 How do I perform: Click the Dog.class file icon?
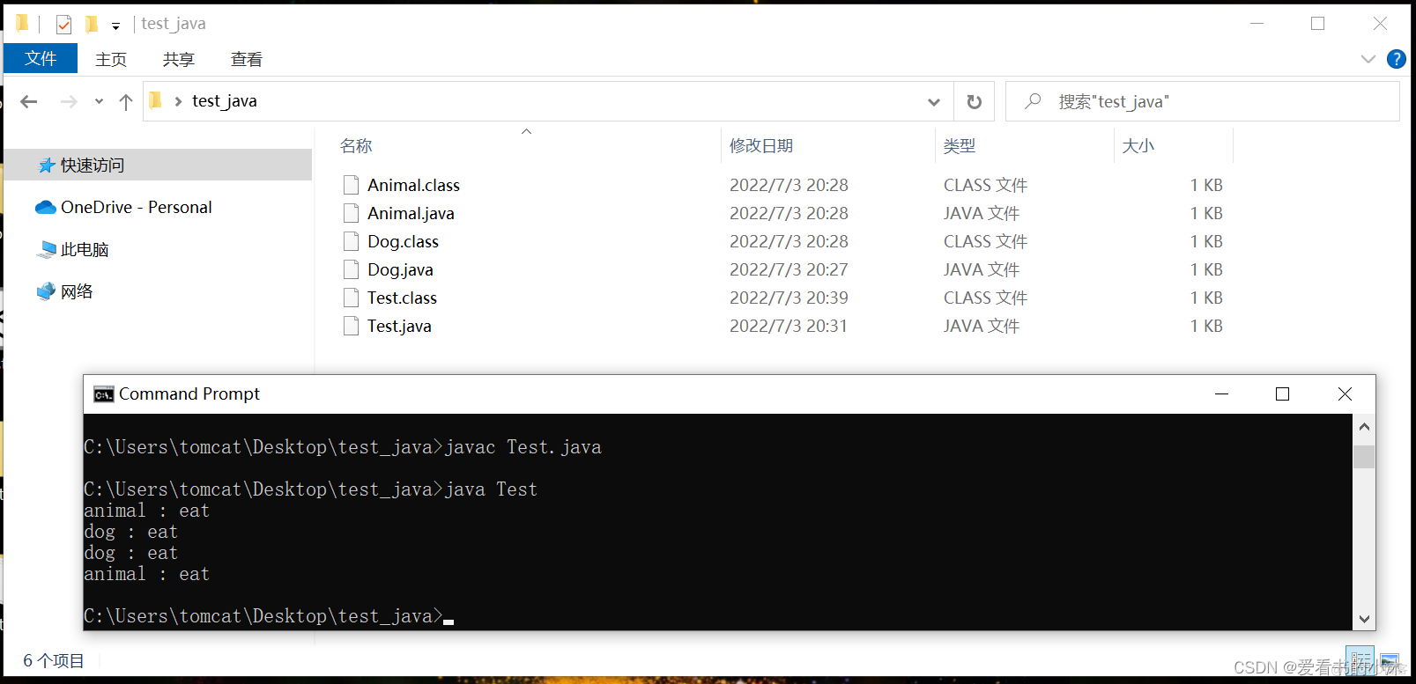pyautogui.click(x=351, y=241)
